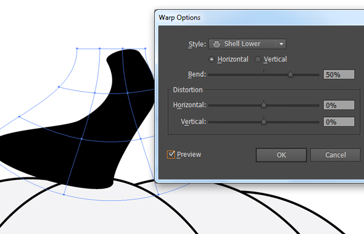Screen dimensions: 364x234
Task: Click the Style dropdown arrow button
Action: point(281,44)
